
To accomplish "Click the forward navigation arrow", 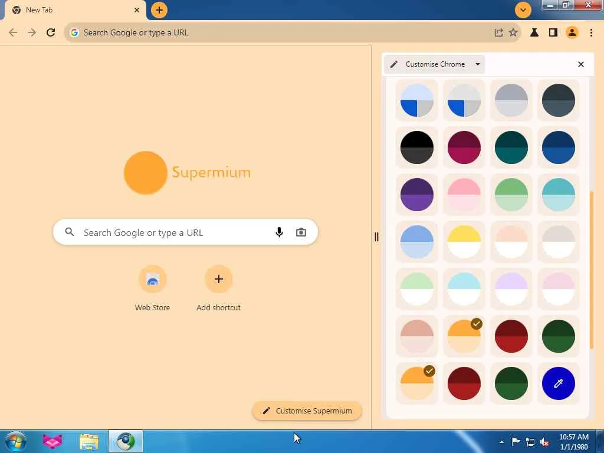I will click(32, 33).
